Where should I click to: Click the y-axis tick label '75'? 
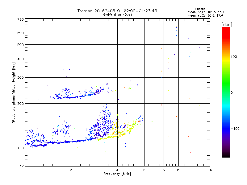tap(22, 165)
